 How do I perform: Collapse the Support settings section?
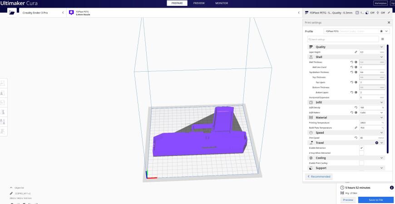point(346,168)
